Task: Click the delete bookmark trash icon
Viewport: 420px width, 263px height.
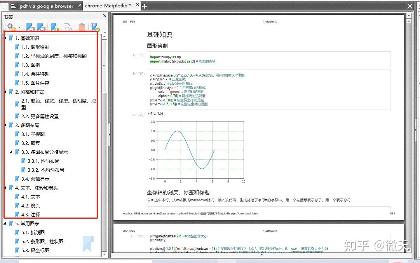Action: [82, 27]
